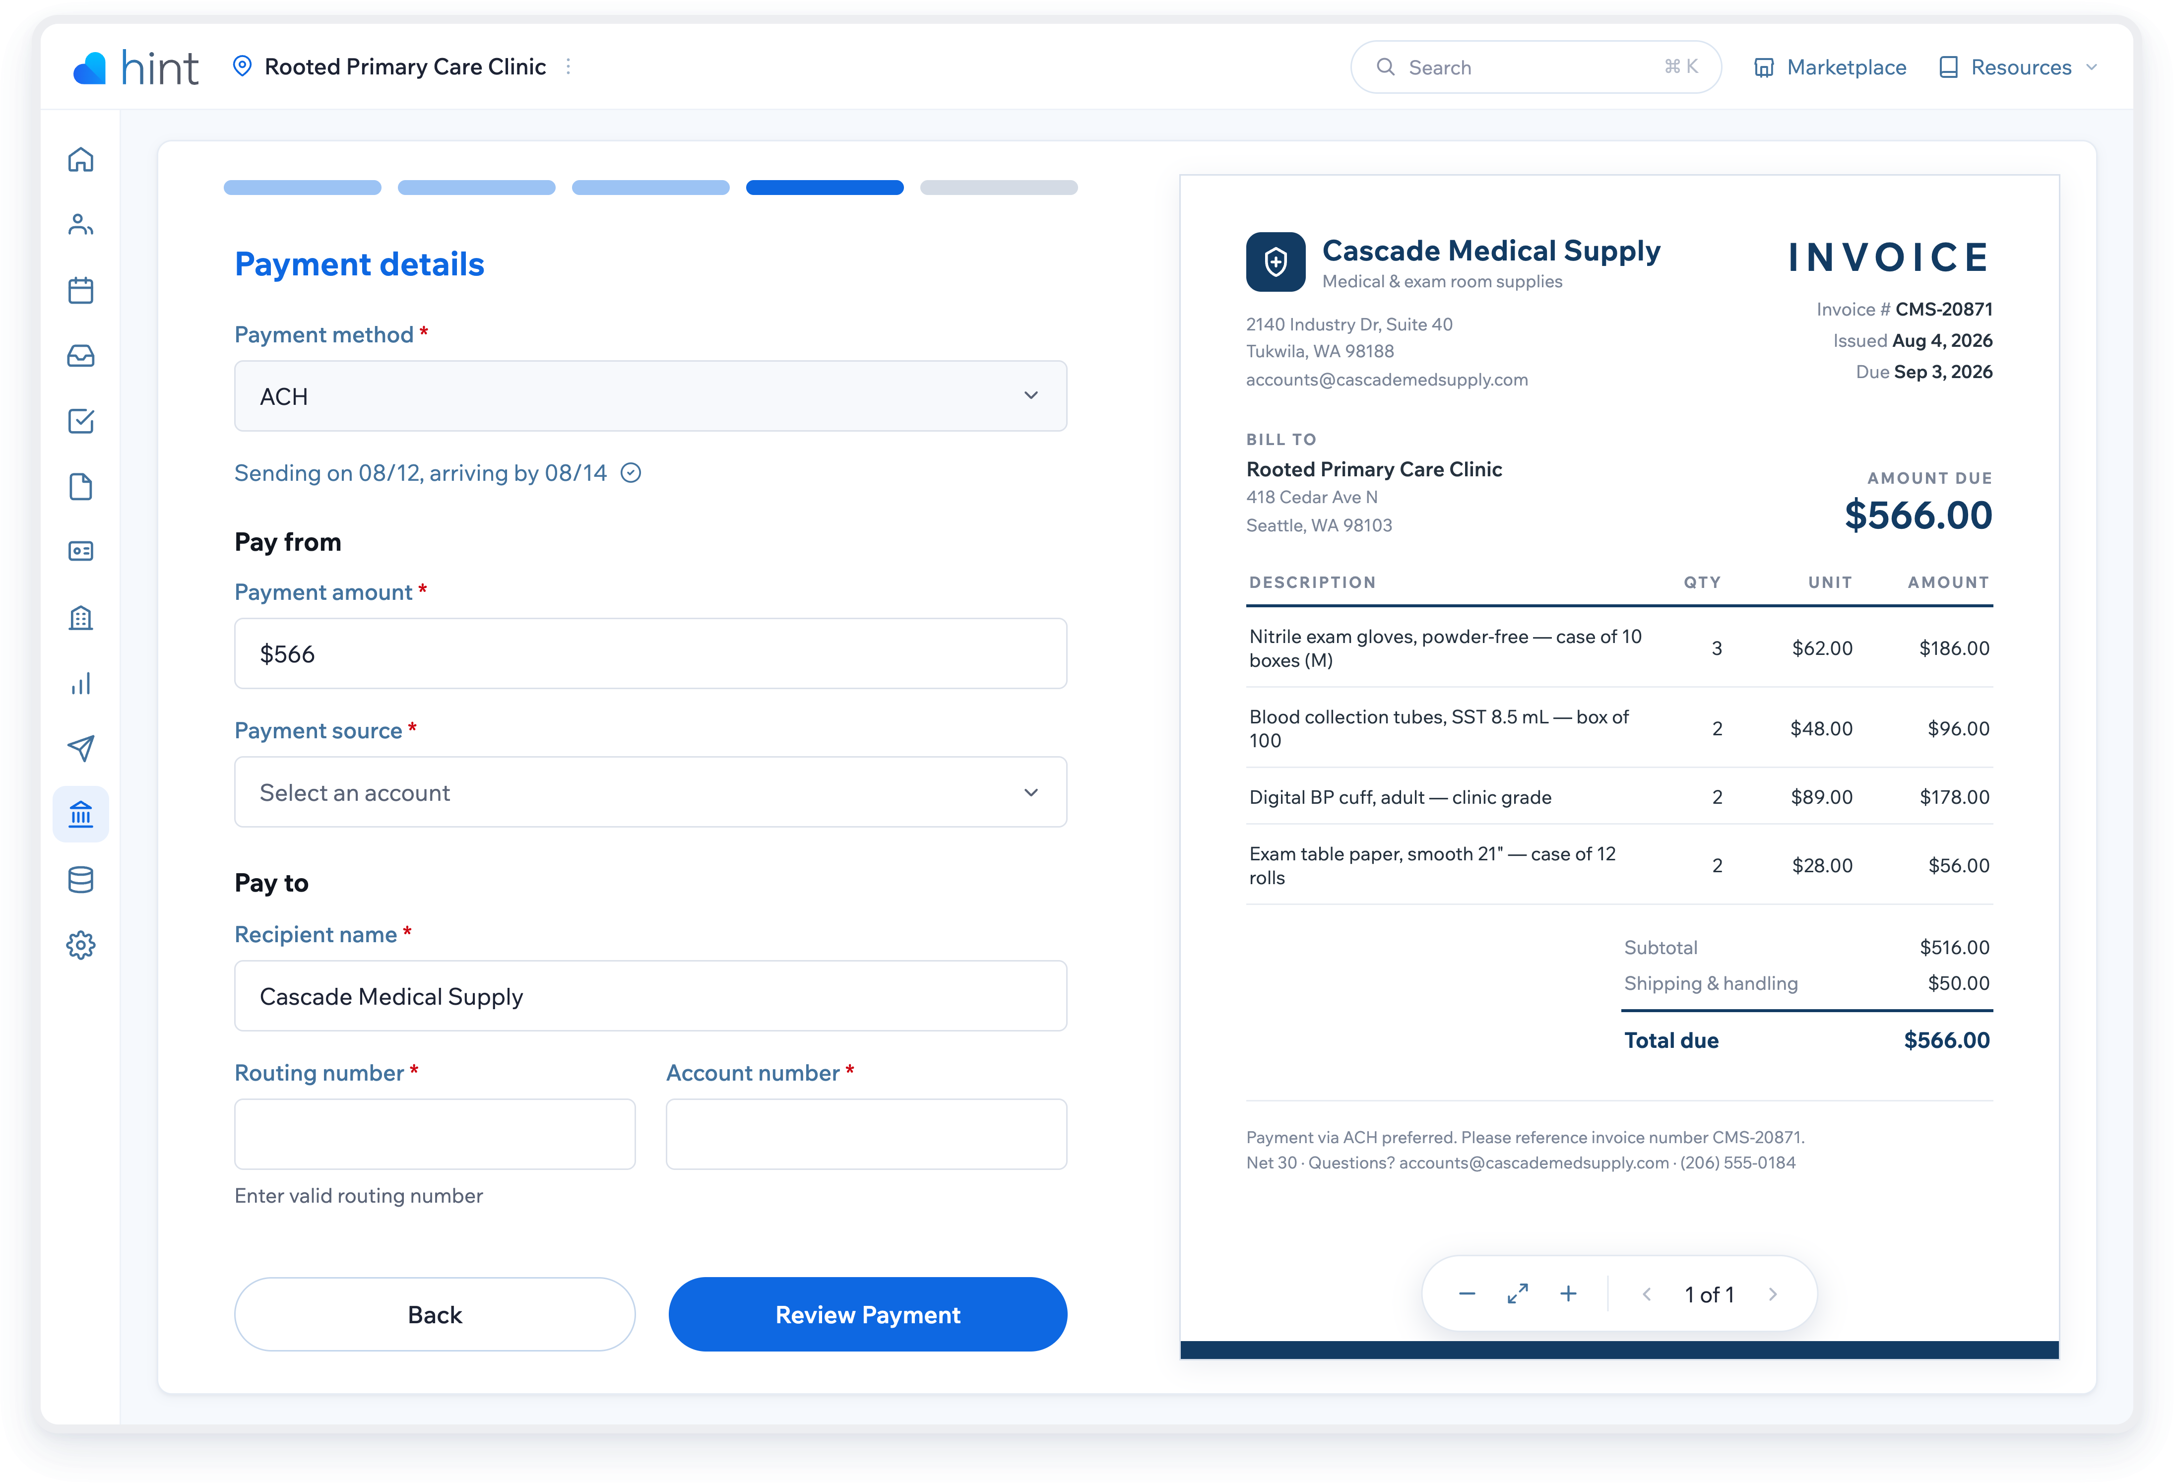Click the 'Enter valid routing number' hint
The image size is (2174, 1483).
(x=358, y=1196)
